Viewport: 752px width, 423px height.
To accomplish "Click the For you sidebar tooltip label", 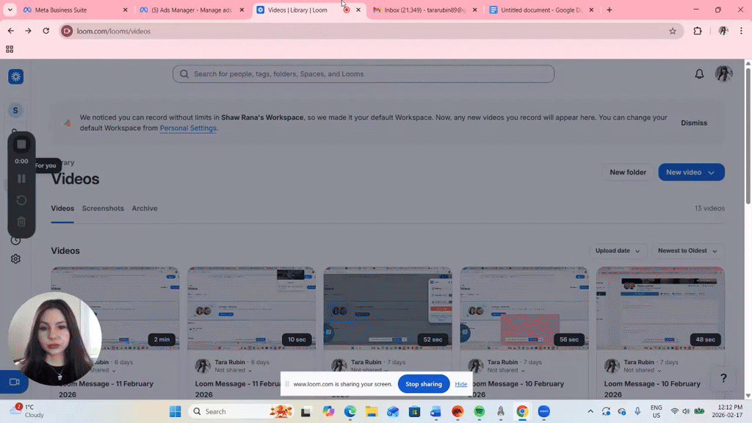I will coord(46,165).
